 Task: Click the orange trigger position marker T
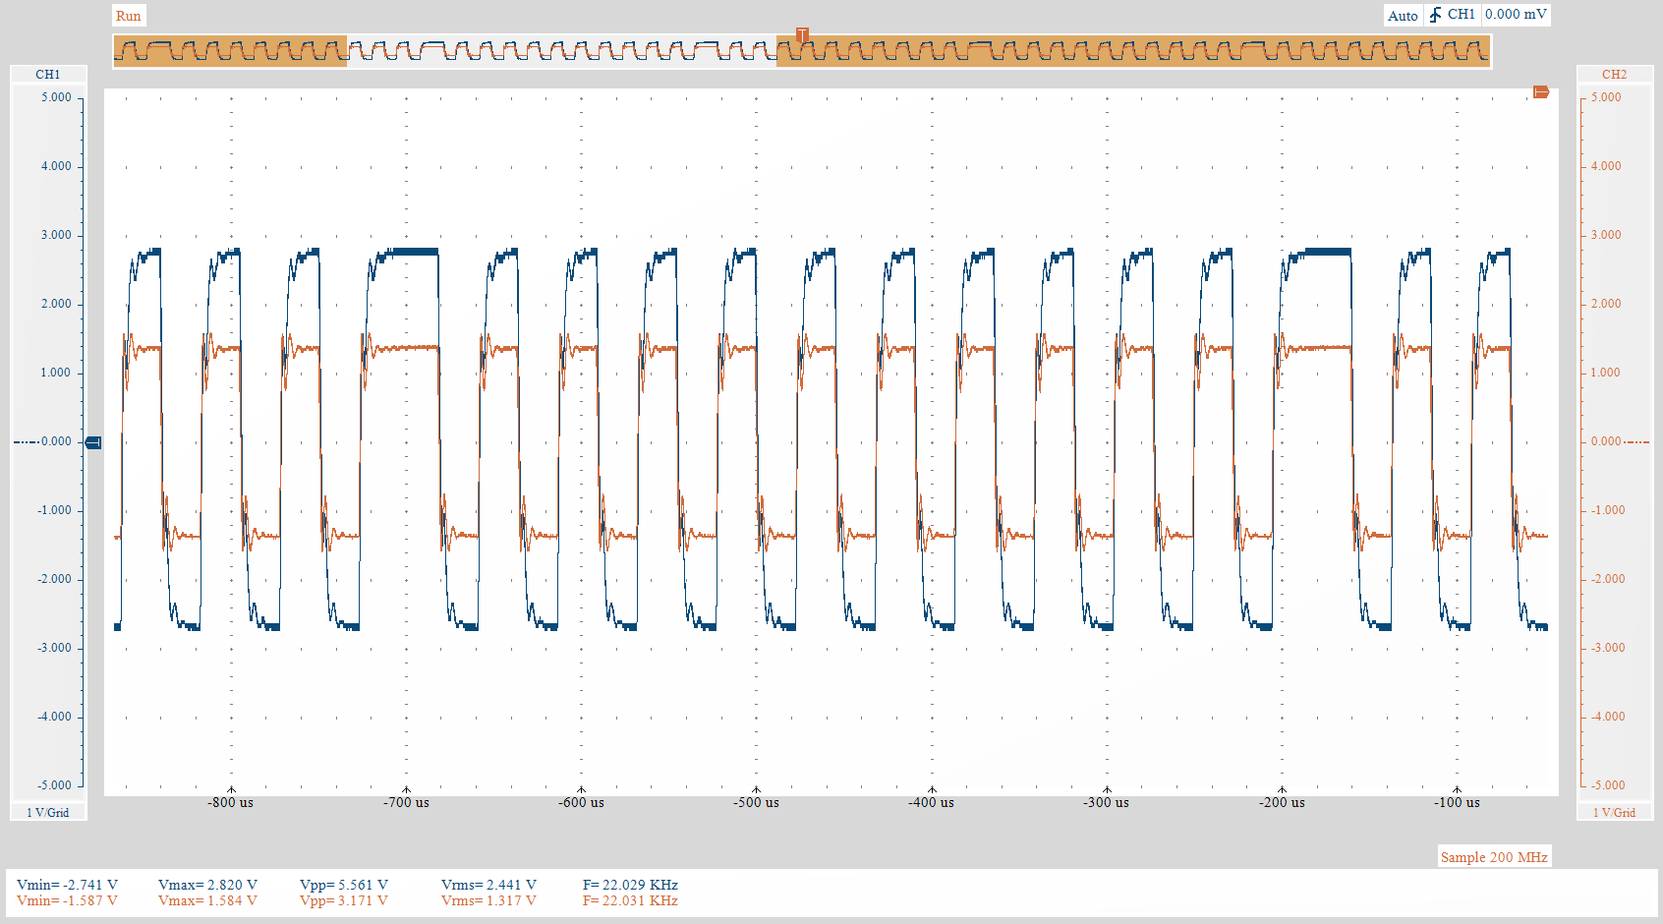(802, 35)
